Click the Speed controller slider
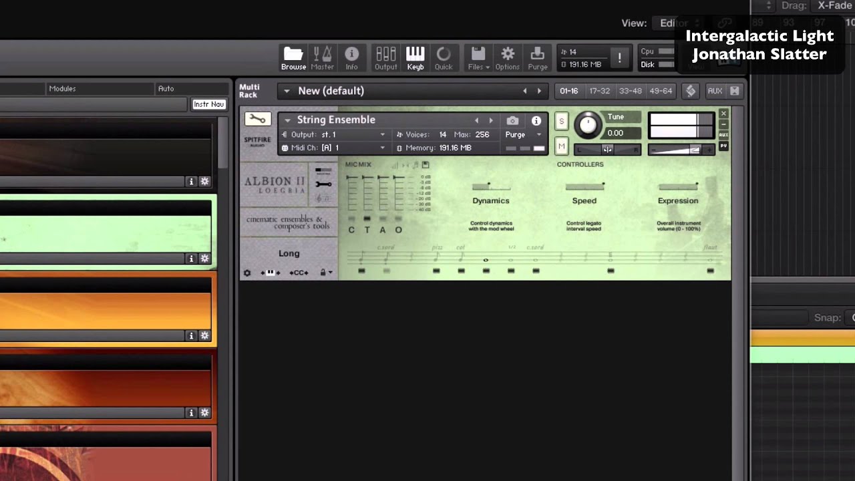Image resolution: width=855 pixels, height=481 pixels. [x=584, y=186]
